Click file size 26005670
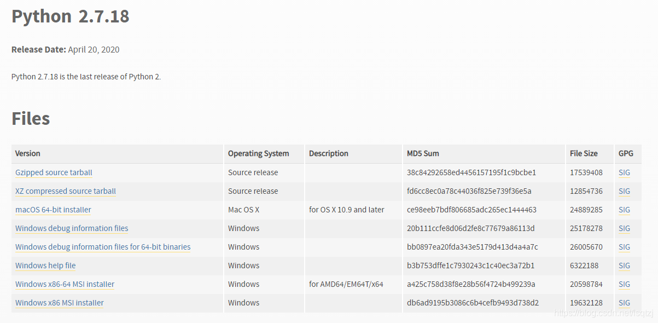658x323 pixels. 586,247
